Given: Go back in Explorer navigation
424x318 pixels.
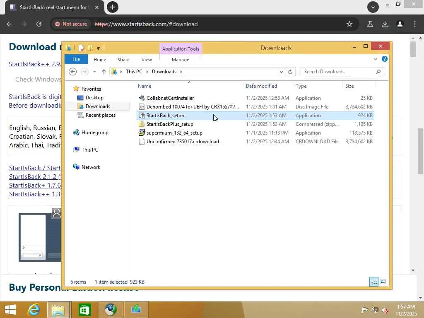Looking at the screenshot, I should (72, 72).
